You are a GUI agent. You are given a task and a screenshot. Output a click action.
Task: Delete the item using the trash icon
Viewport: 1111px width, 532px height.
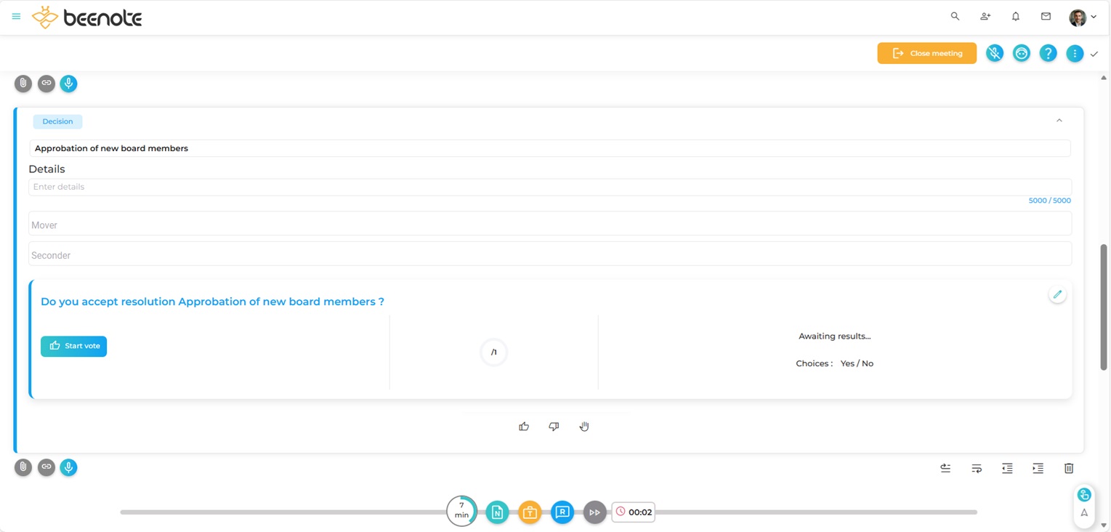tap(1069, 469)
